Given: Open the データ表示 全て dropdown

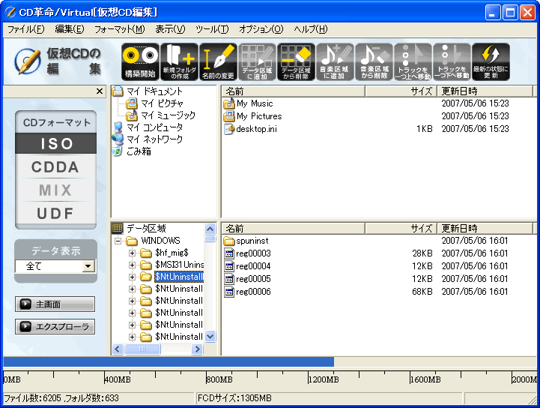Looking at the screenshot, I should click(88, 266).
